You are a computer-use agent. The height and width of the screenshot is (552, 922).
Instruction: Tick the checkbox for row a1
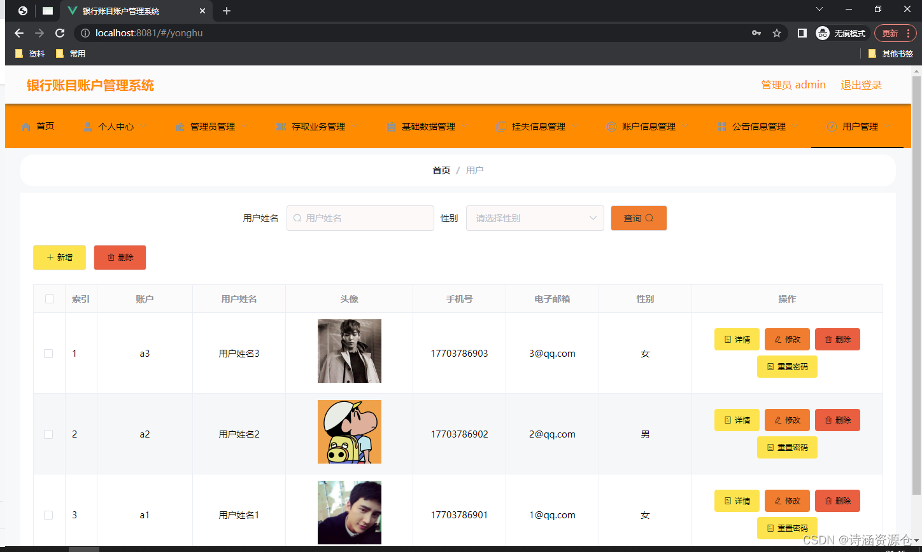coord(48,515)
